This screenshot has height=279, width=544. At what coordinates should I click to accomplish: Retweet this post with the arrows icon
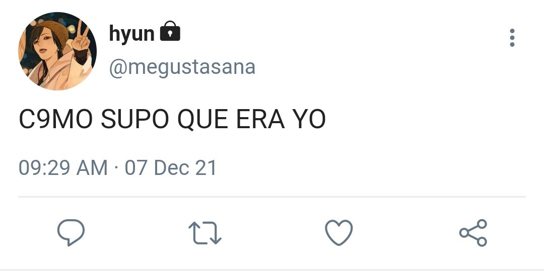[205, 233]
